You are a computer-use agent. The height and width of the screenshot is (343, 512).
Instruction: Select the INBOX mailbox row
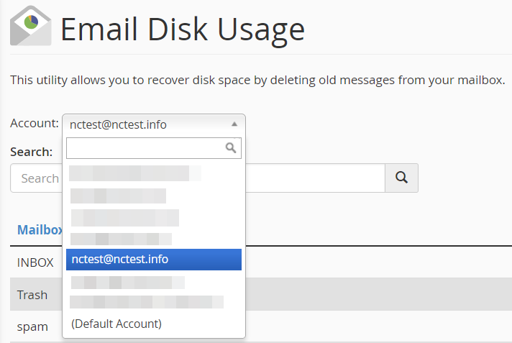point(35,262)
